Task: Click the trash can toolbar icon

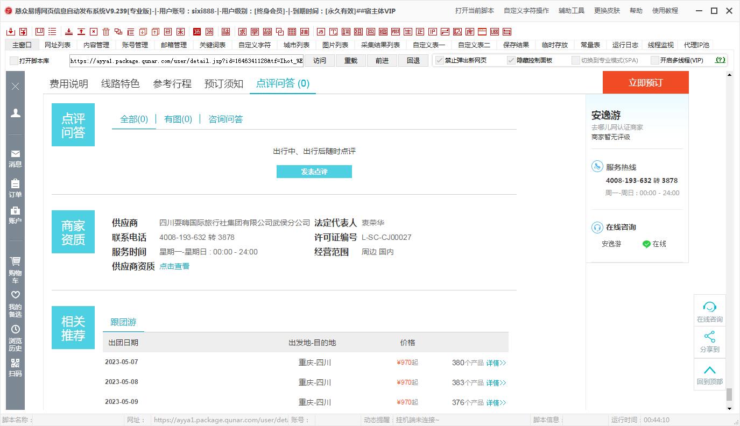Action: click(106, 32)
